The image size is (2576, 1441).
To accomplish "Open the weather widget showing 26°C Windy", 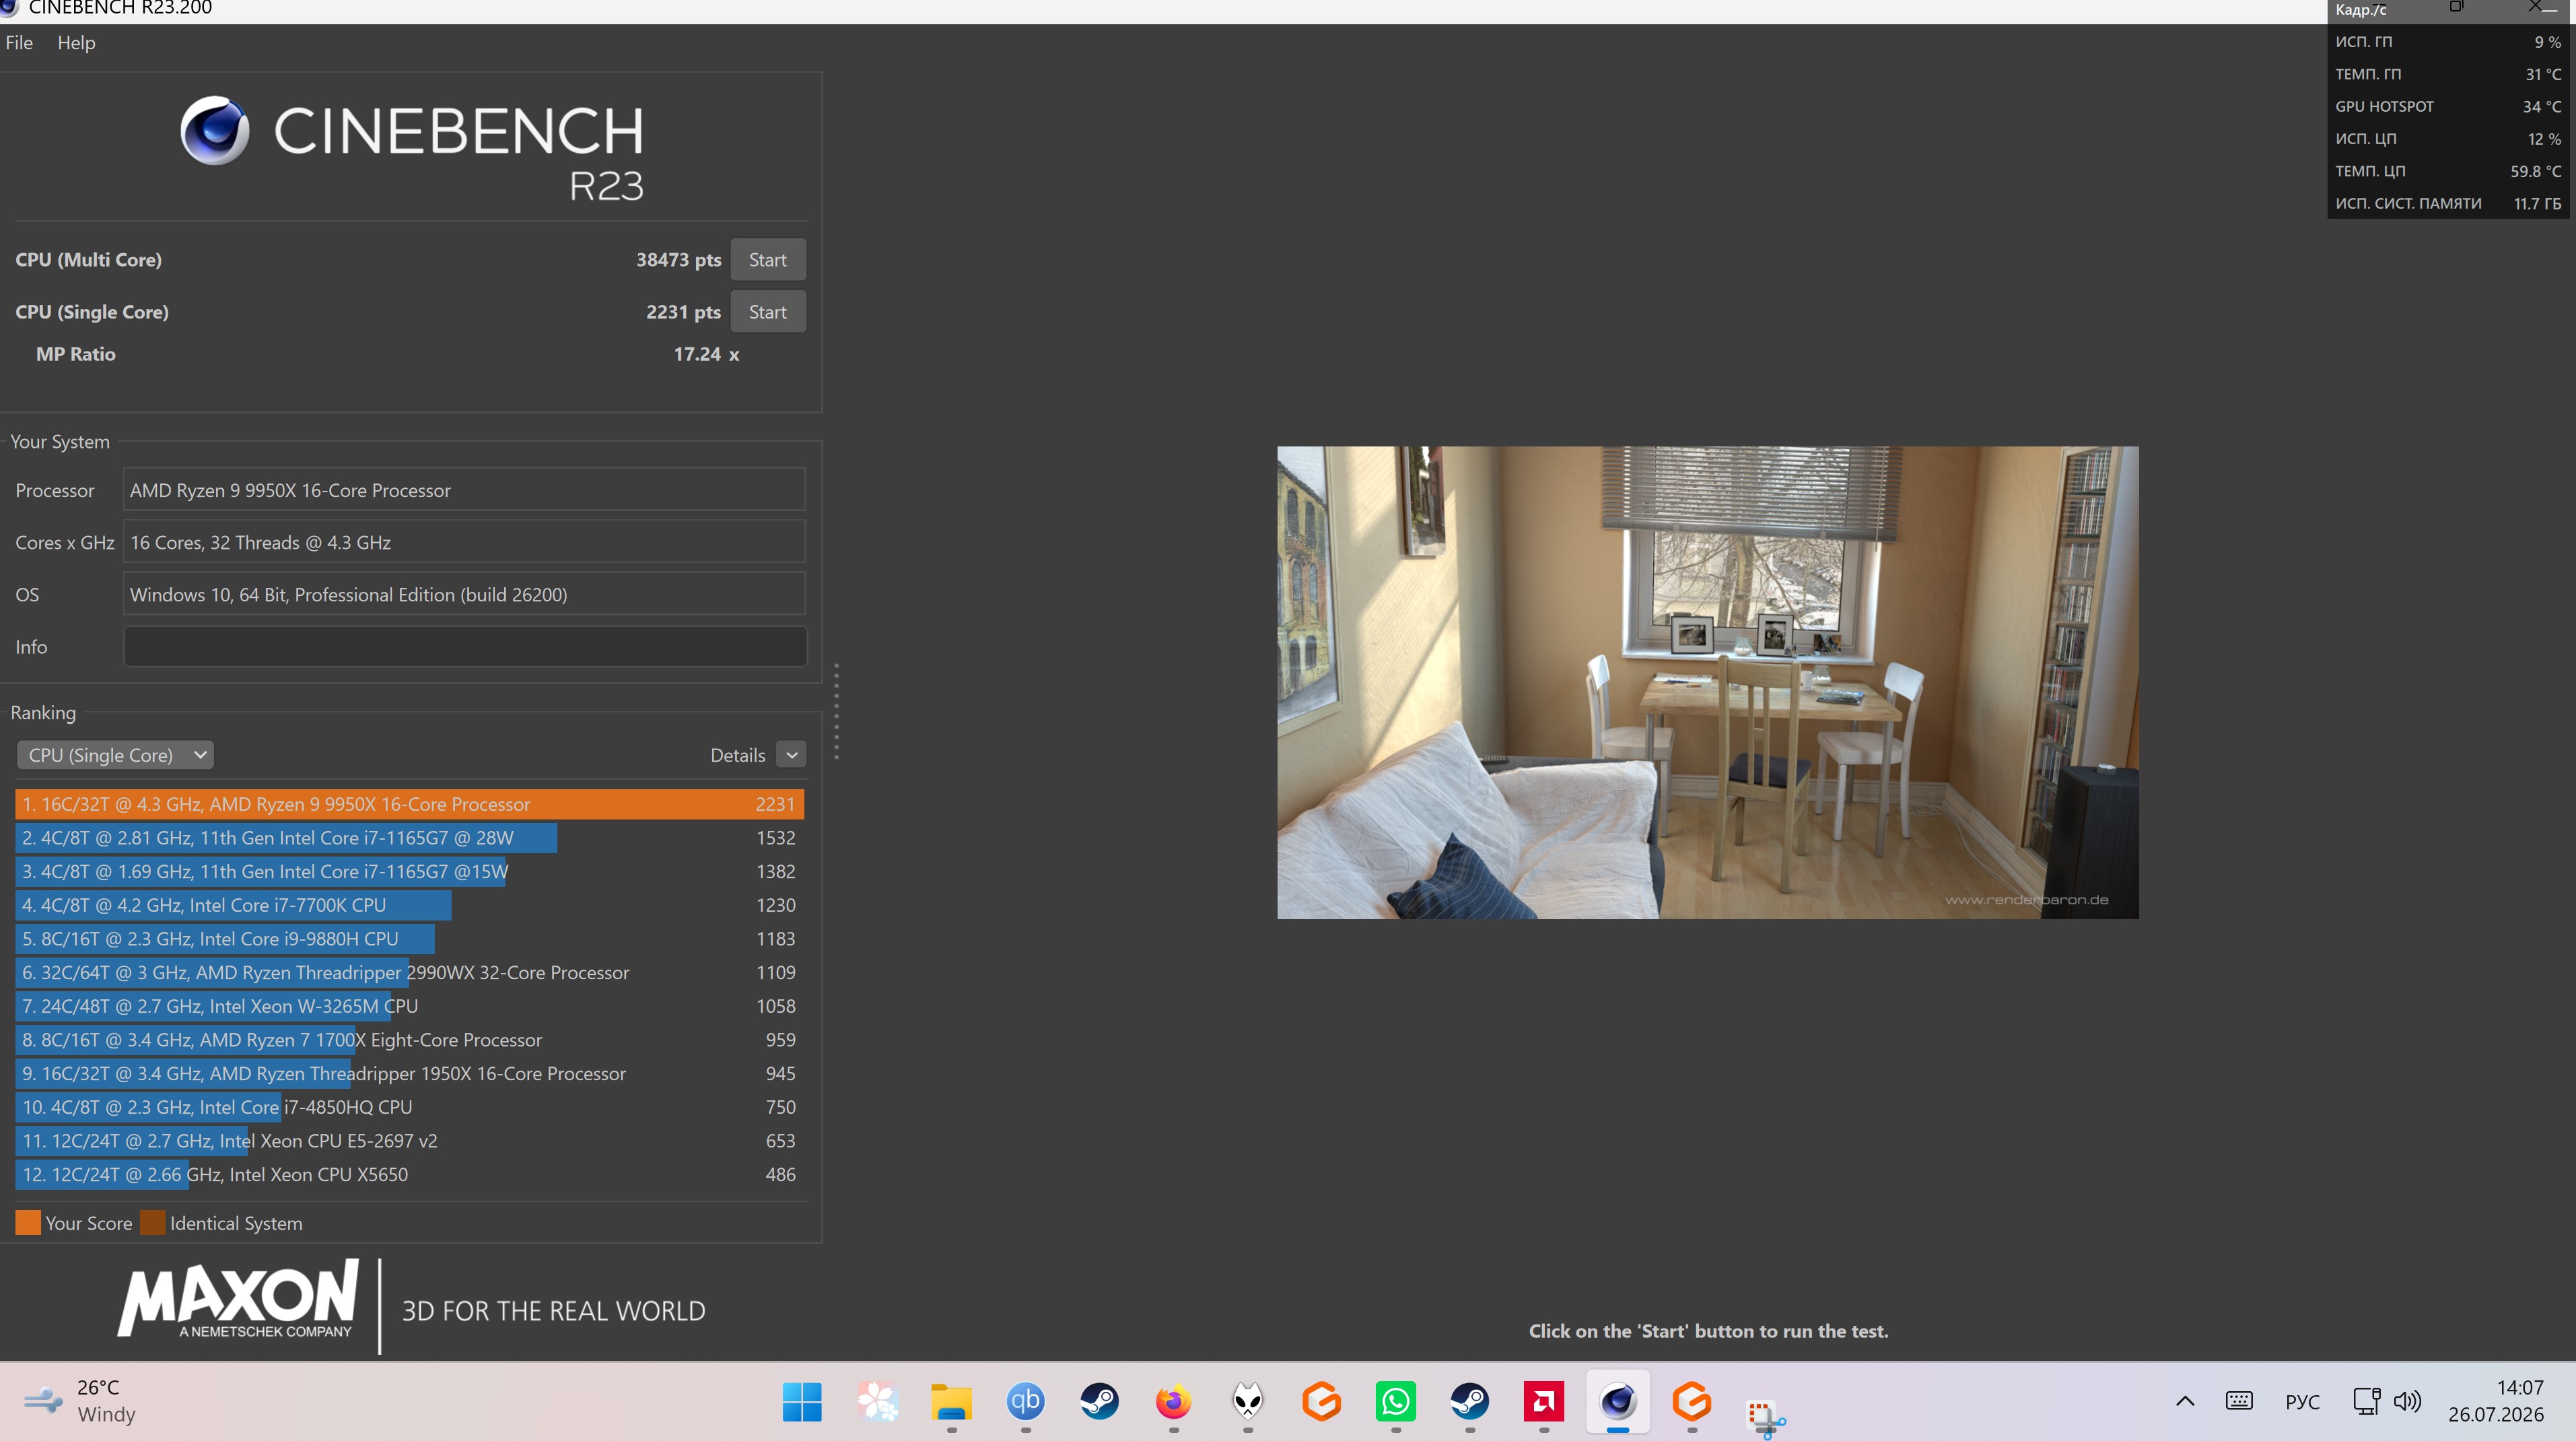I will click(x=80, y=1401).
